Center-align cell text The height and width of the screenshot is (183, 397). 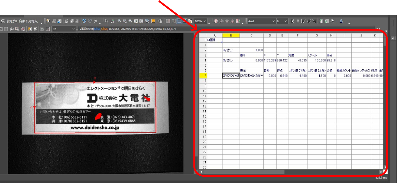tap(309, 21)
